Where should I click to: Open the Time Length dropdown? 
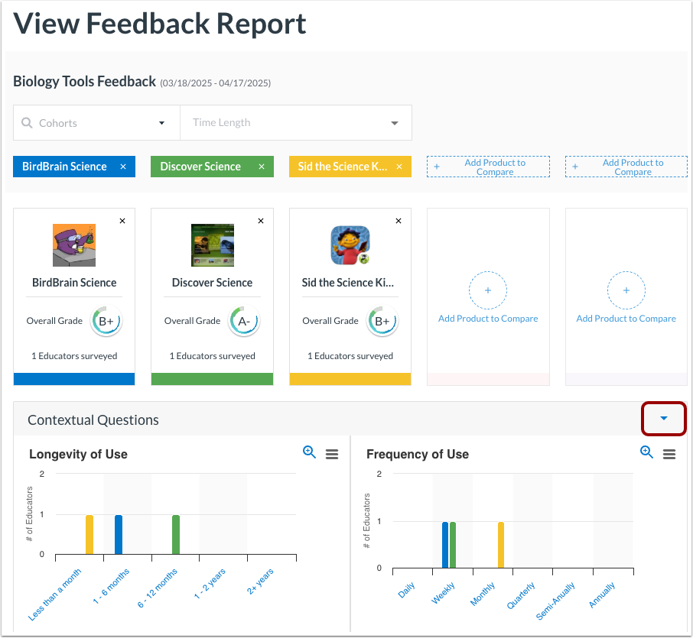point(395,122)
